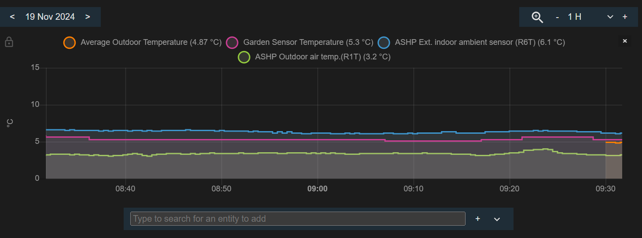This screenshot has width=642, height=238.
Task: Decrease time range with minus button
Action: [x=558, y=17]
